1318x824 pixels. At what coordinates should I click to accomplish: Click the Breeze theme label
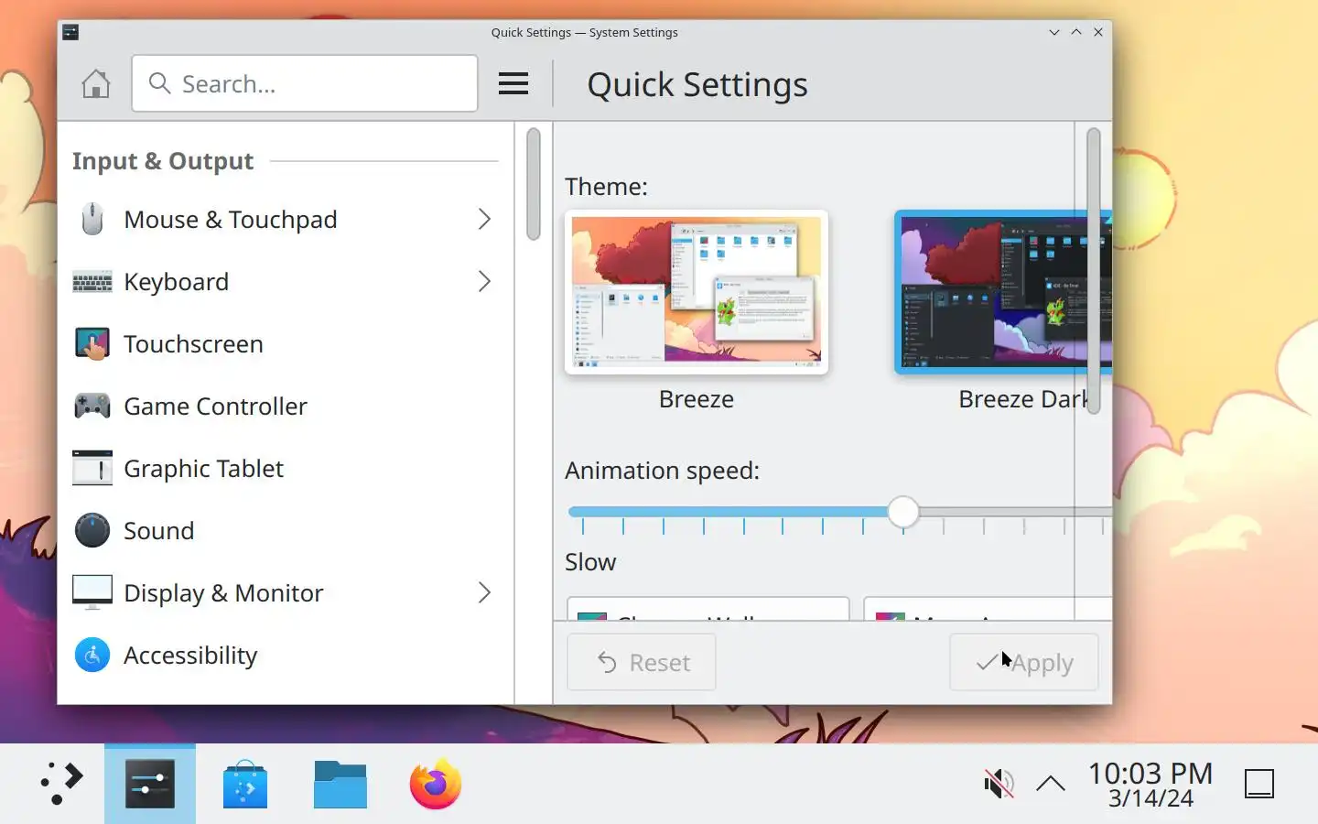click(x=697, y=399)
